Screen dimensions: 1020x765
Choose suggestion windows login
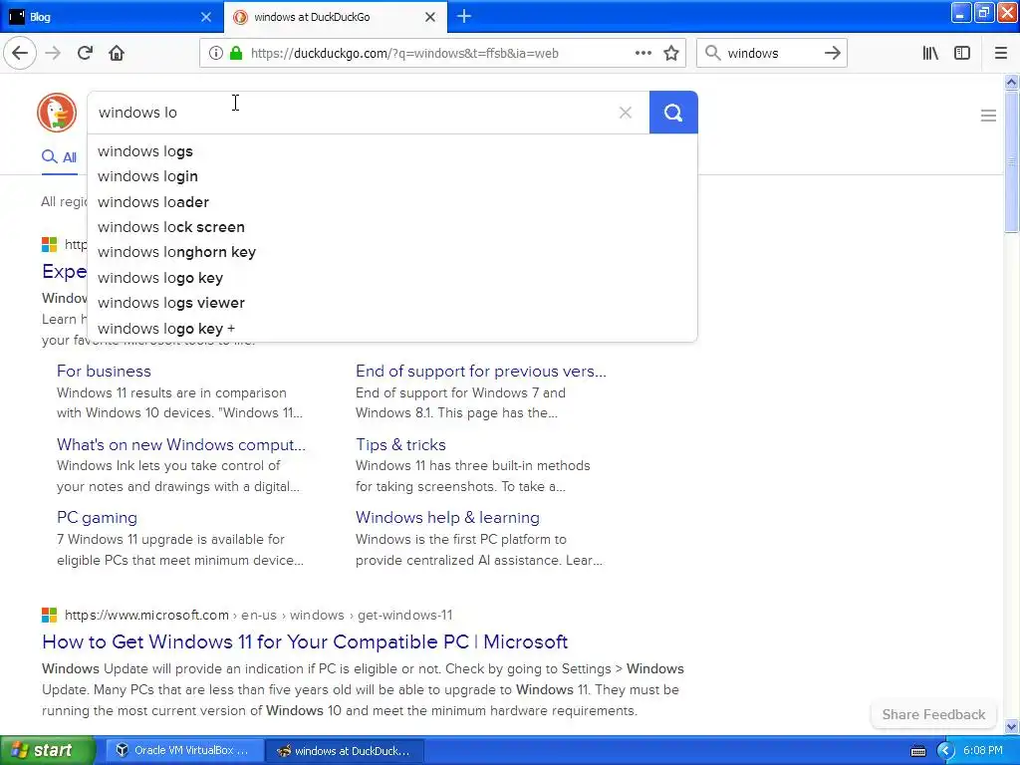[392, 176]
